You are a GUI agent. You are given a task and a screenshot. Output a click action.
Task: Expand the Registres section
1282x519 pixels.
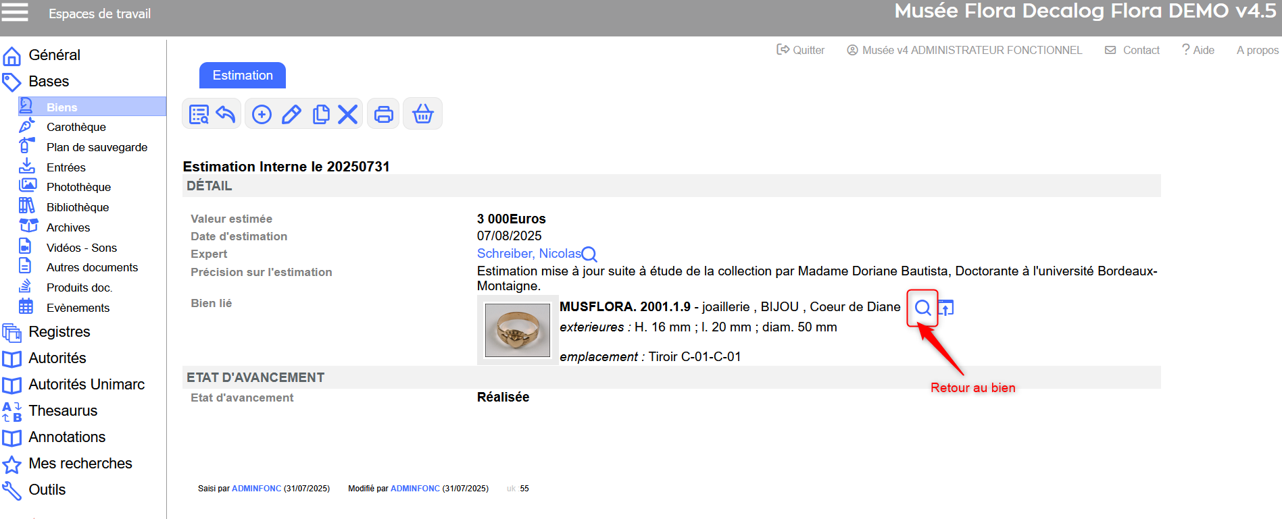[59, 331]
